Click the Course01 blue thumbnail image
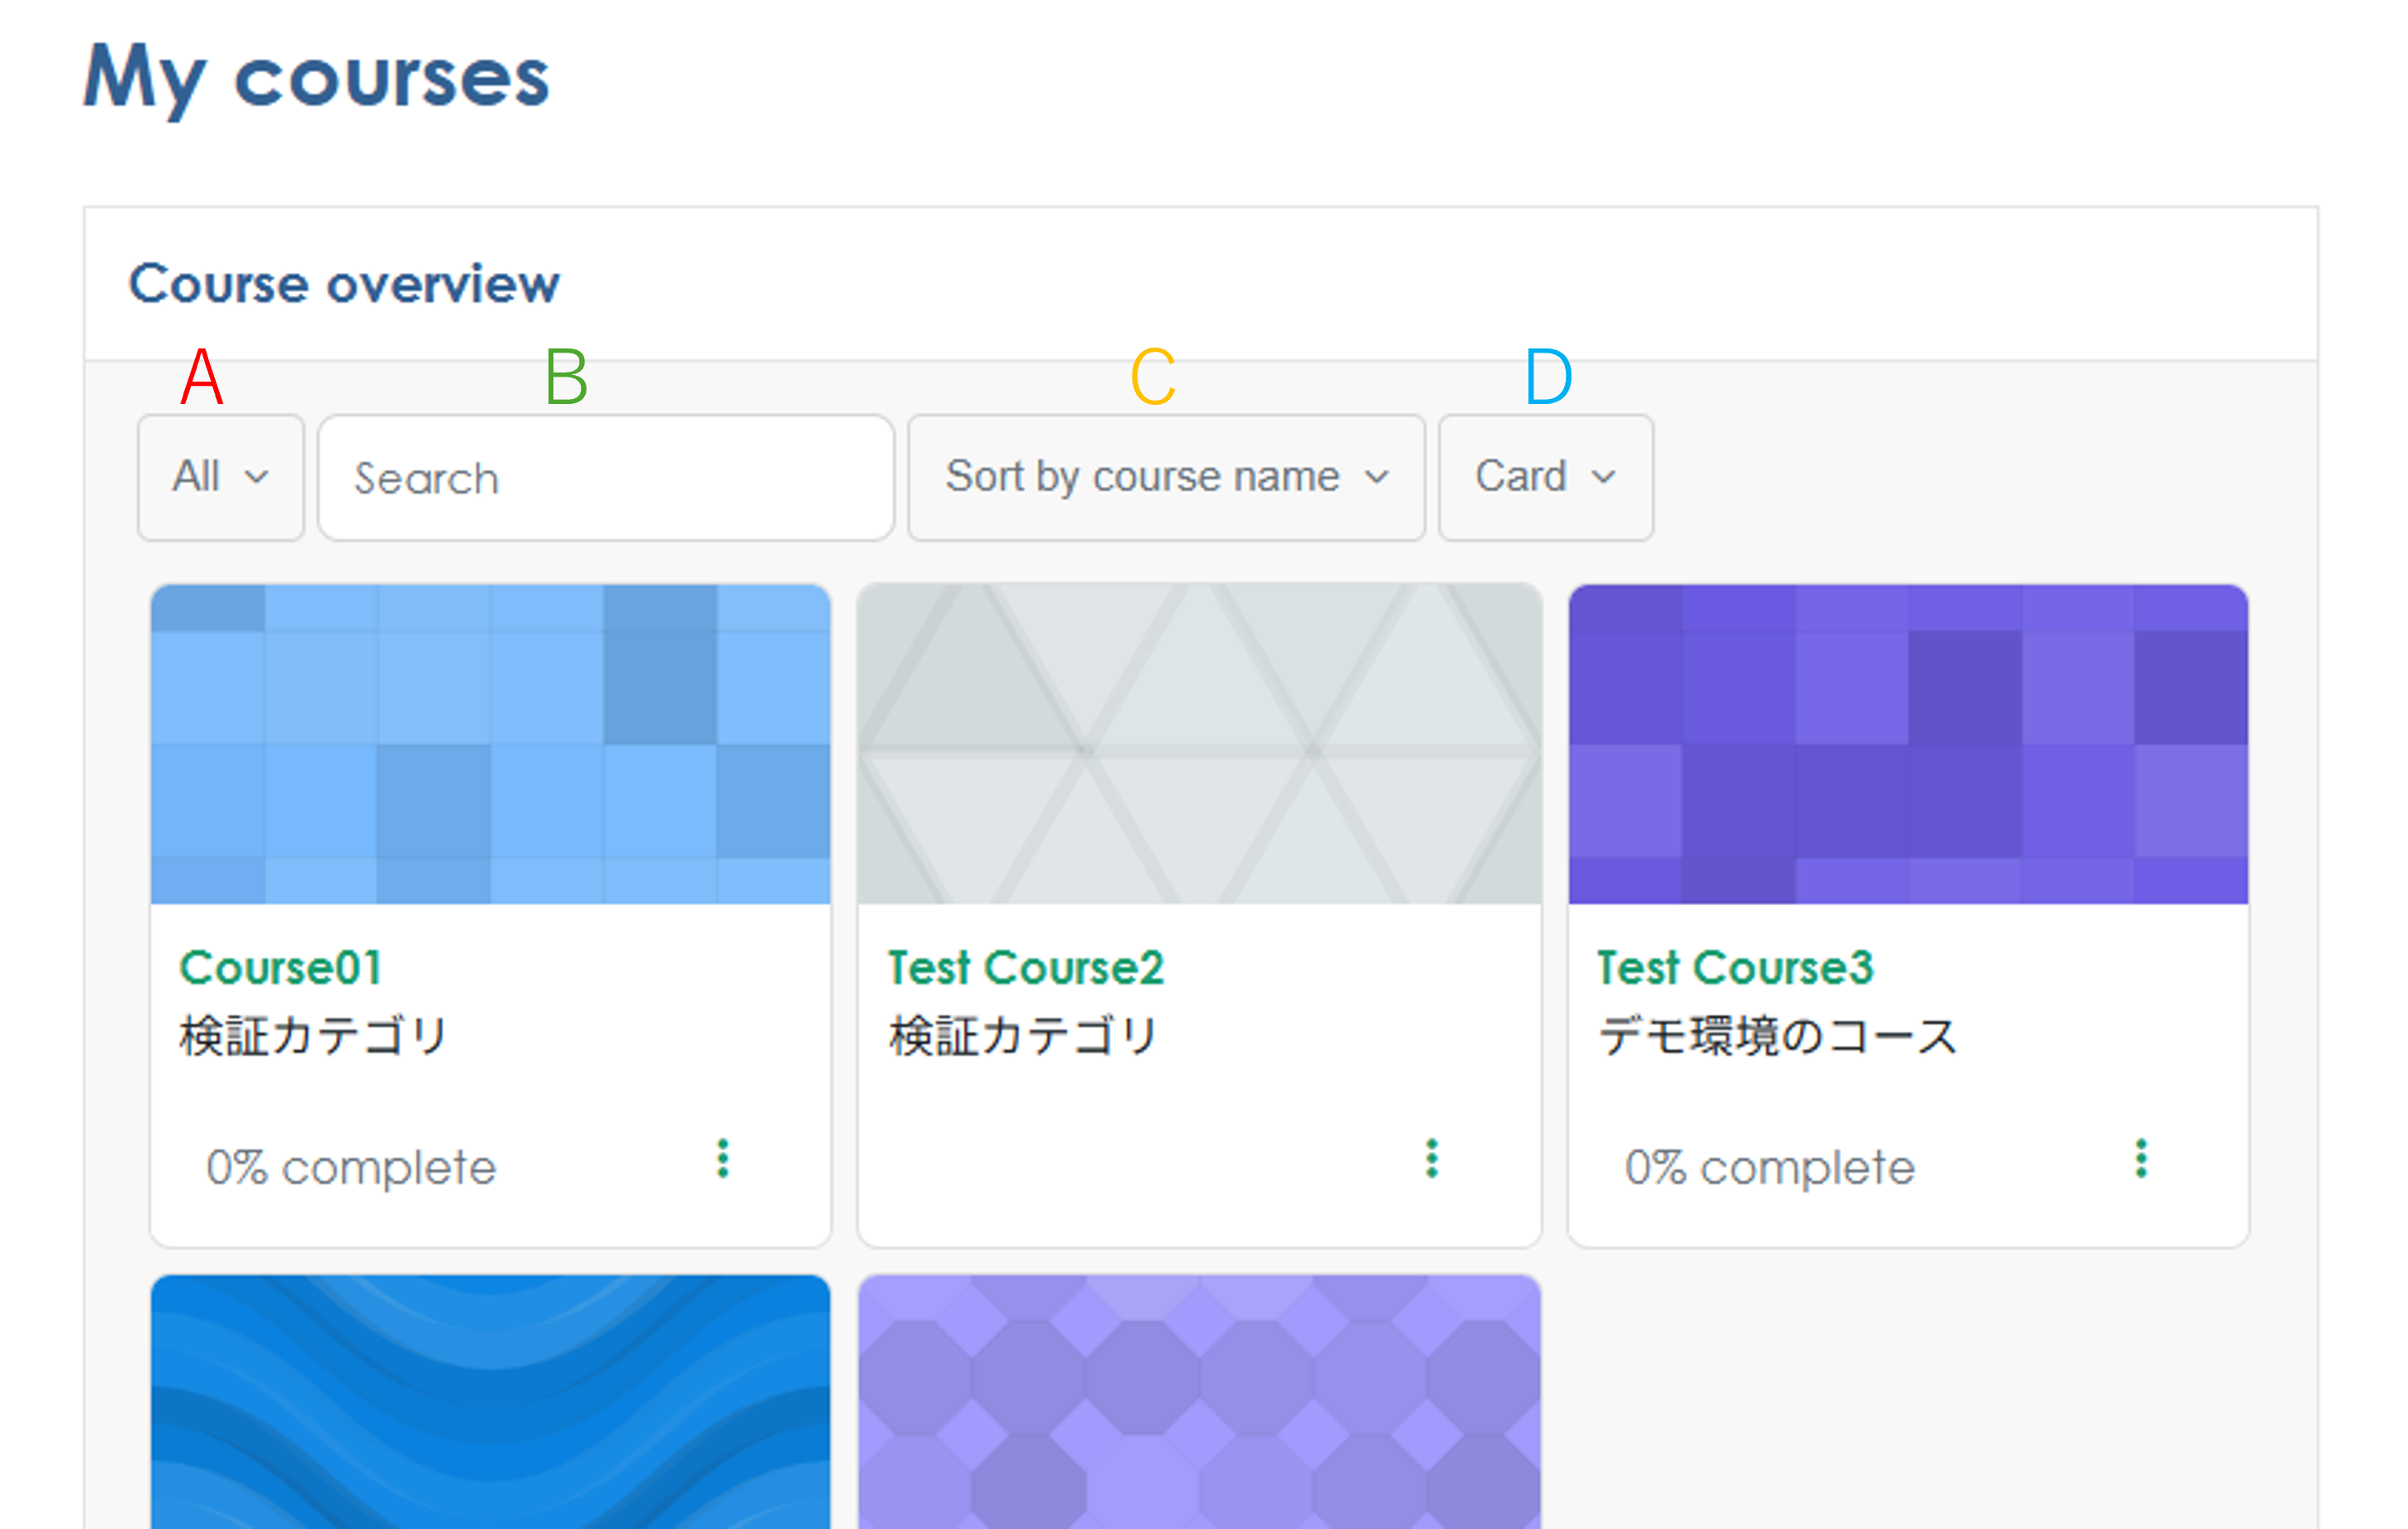 pos(490,744)
